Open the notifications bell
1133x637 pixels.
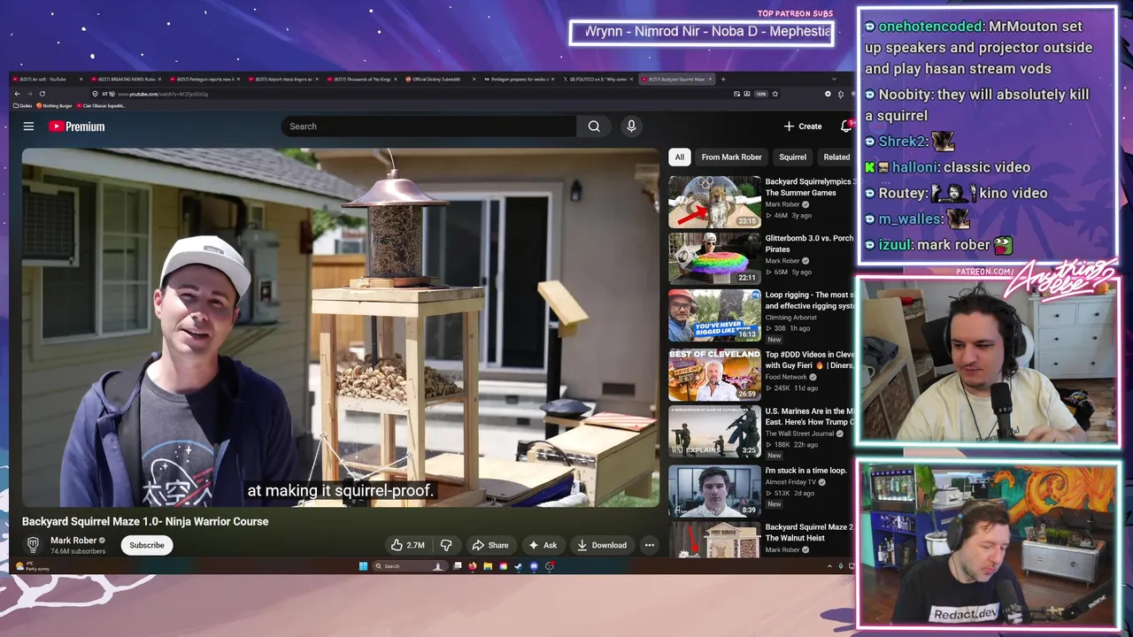[846, 127]
